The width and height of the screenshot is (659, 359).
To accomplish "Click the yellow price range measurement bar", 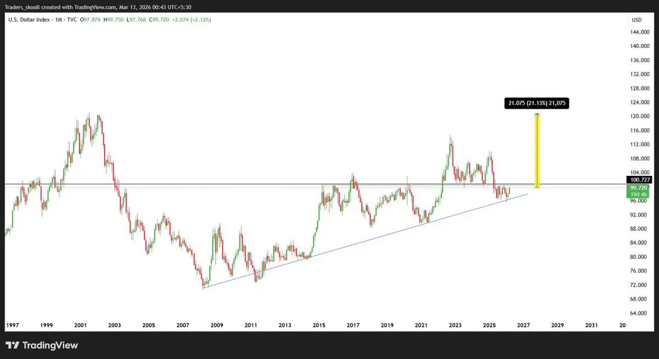I will coord(537,151).
